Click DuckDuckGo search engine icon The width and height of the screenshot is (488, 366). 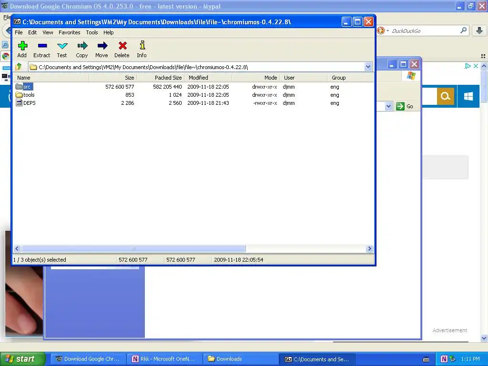pos(381,30)
